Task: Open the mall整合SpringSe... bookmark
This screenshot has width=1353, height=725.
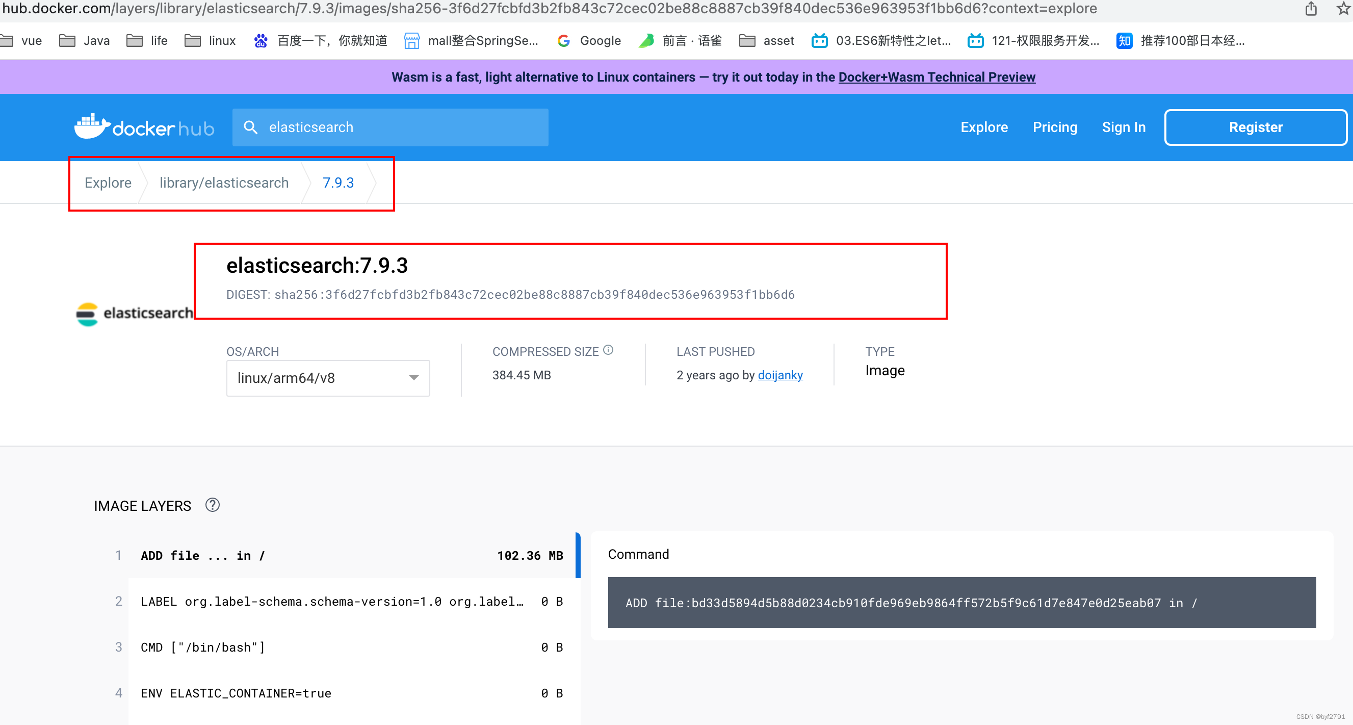Action: [471, 40]
